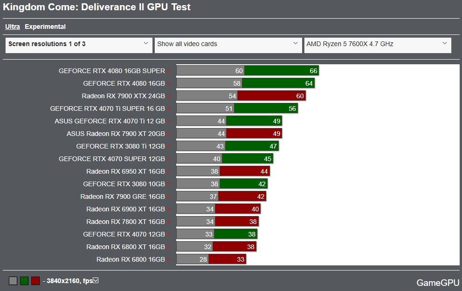462x291 pixels.
Task: Select the Experimental preset tab
Action: coord(45,27)
